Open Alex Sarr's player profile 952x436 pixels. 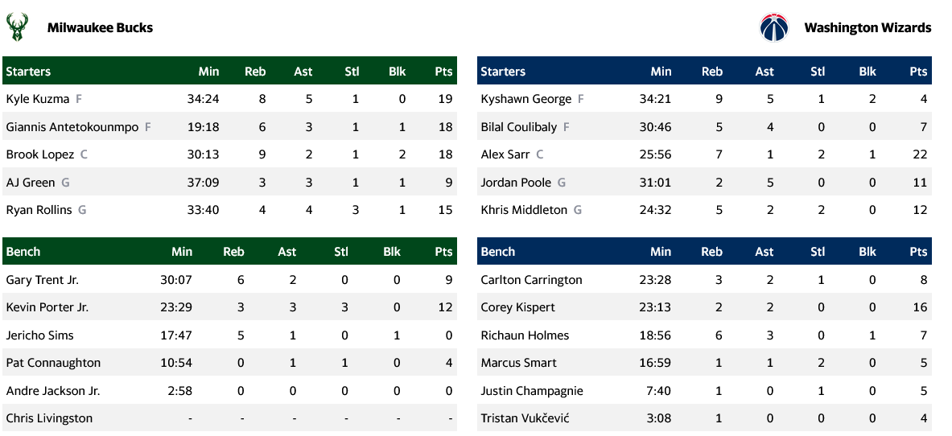point(505,154)
